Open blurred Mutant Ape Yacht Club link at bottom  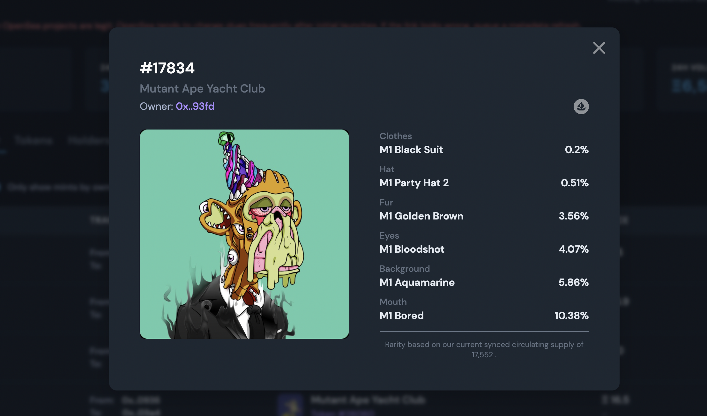[368, 400]
